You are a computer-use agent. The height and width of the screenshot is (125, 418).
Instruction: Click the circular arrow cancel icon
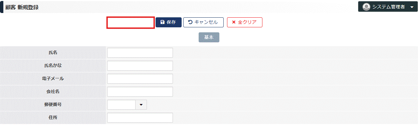[x=190, y=22]
